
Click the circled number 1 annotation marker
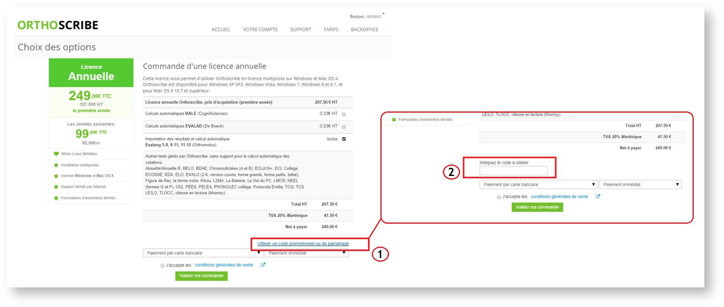tap(380, 254)
